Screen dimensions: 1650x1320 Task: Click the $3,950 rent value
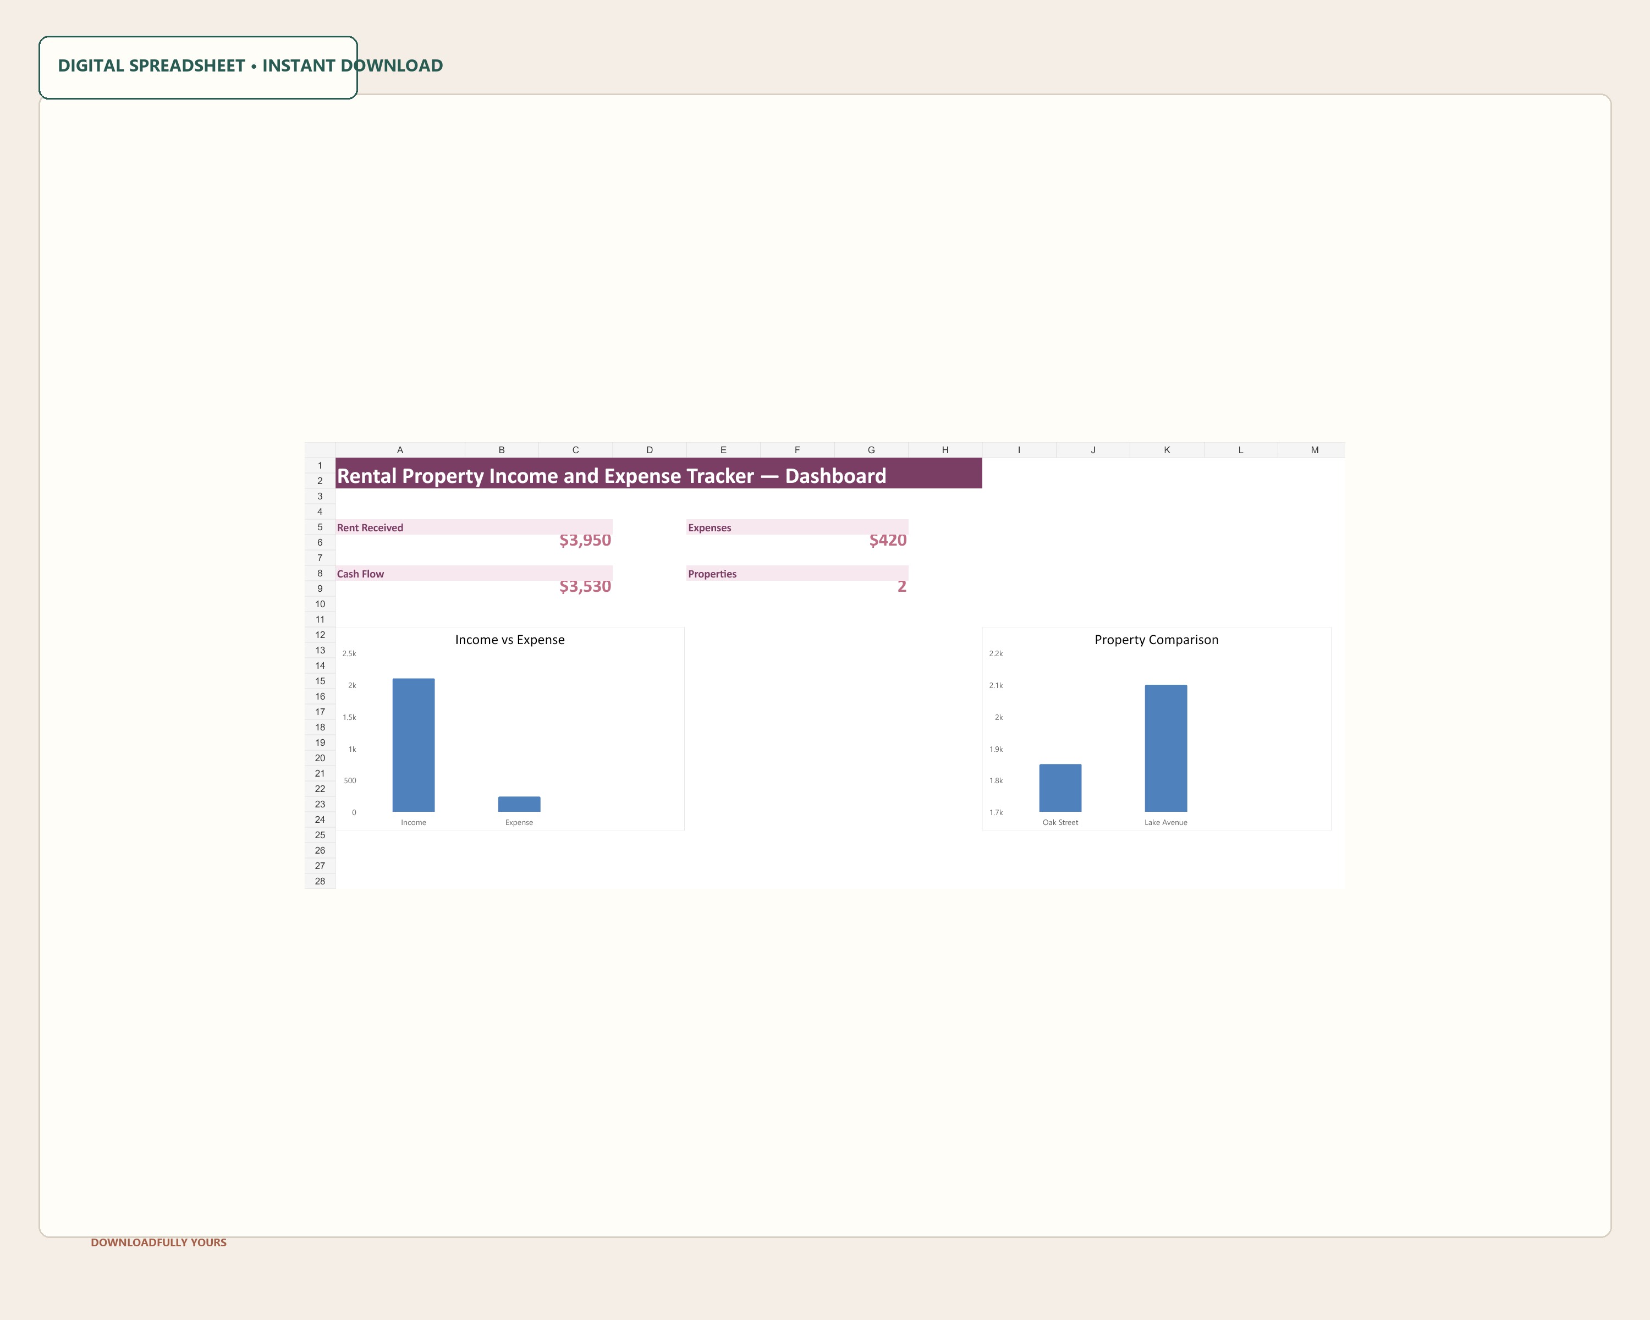click(x=585, y=540)
